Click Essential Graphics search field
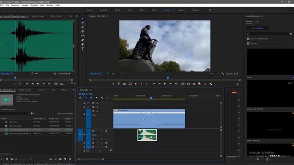 (267, 33)
